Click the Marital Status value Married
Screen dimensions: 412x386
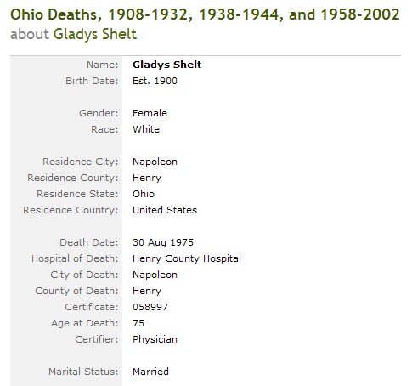[x=150, y=372]
